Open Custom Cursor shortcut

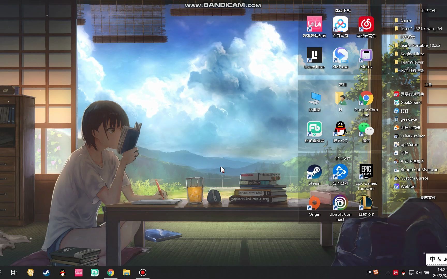point(411,178)
